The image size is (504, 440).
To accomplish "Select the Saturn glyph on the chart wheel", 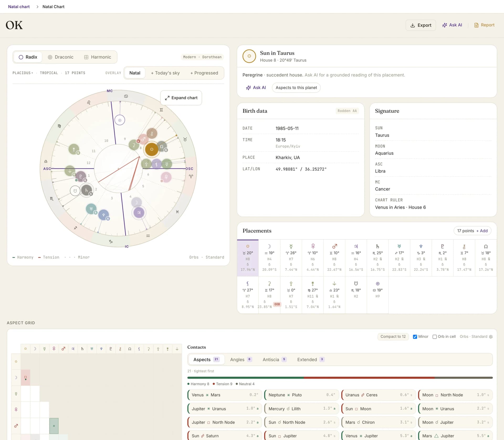I will [x=86, y=190].
